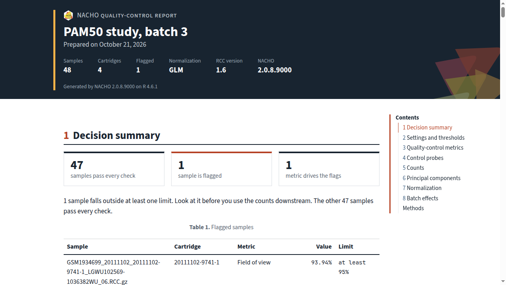
Task: Open Control probes contents link
Action: tap(423, 158)
